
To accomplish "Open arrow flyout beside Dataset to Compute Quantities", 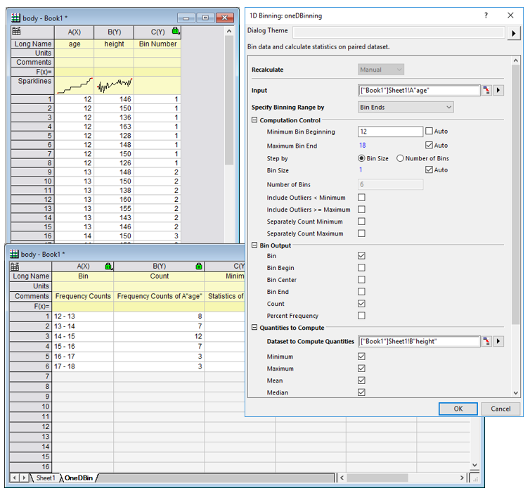I will tap(498, 341).
